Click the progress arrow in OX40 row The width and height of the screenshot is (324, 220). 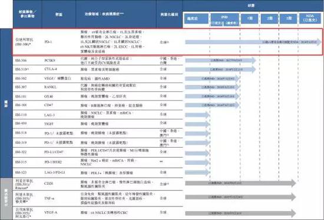[212, 96]
